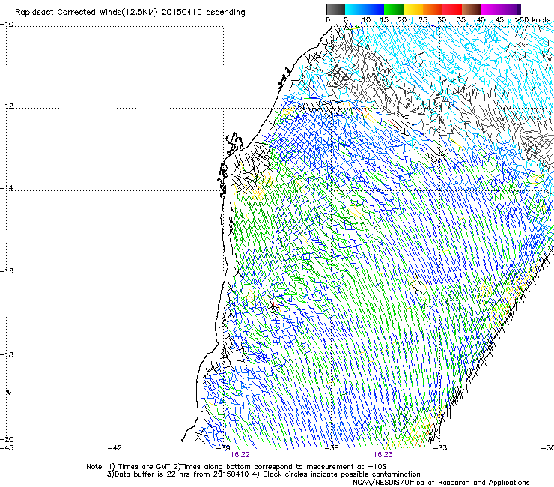Click the latitude axis label "-12"
This screenshot has height=487, width=554.
(x=7, y=106)
